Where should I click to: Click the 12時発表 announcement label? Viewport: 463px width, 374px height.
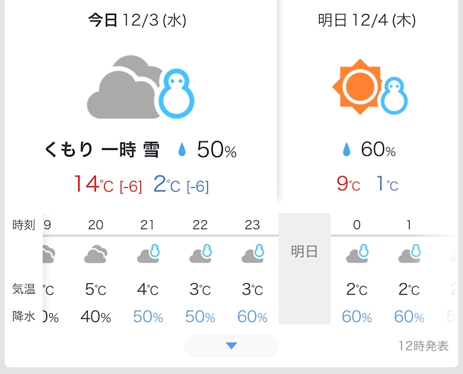click(x=423, y=346)
